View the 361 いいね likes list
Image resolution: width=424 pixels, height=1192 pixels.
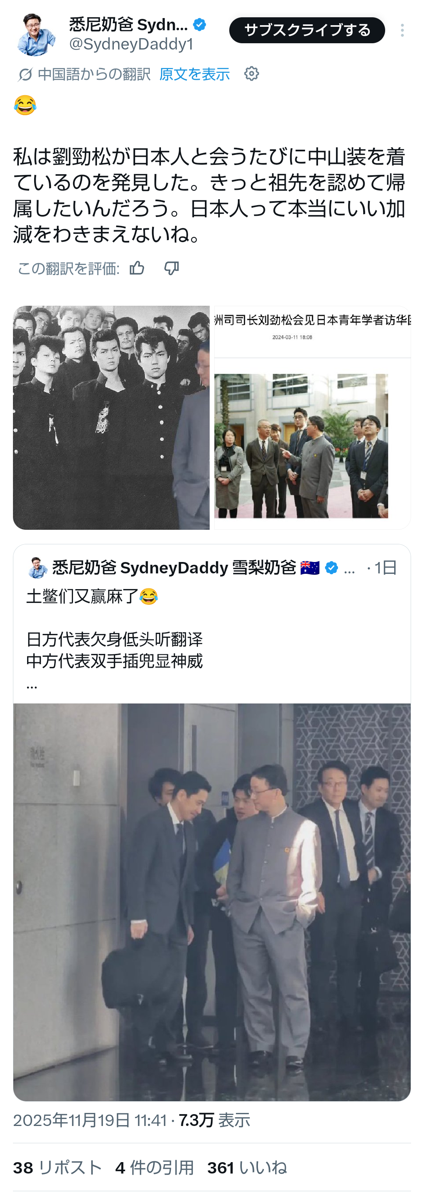(x=247, y=1168)
